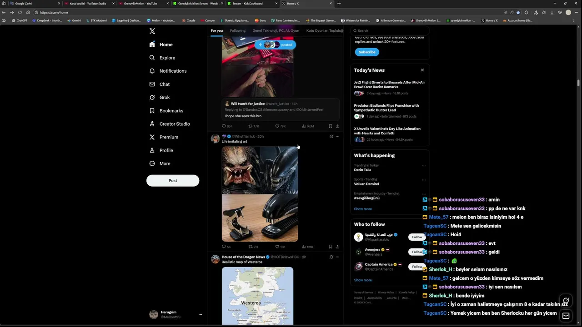This screenshot has height=327, width=582.
Task: Open the Explore page
Action: [x=162, y=58]
